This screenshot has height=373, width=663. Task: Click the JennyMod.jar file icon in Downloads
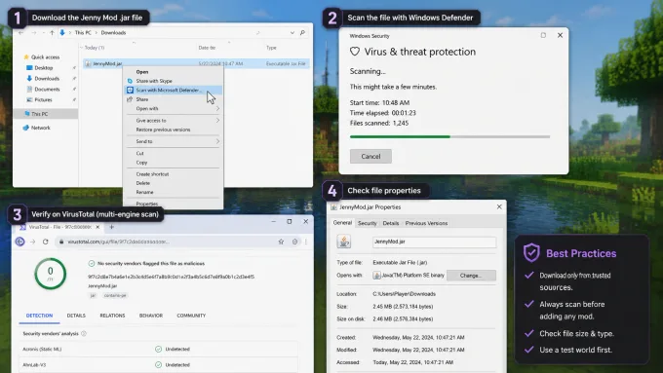pyautogui.click(x=88, y=63)
